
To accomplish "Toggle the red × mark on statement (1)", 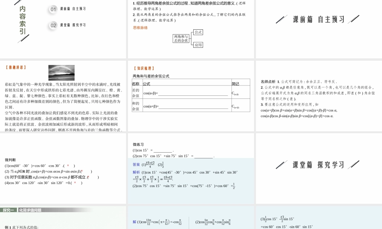I will click(x=69, y=166).
